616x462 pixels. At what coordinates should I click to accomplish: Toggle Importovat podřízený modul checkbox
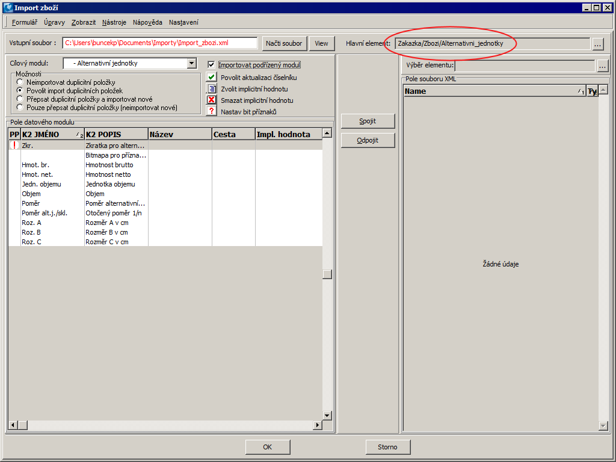pyautogui.click(x=211, y=65)
